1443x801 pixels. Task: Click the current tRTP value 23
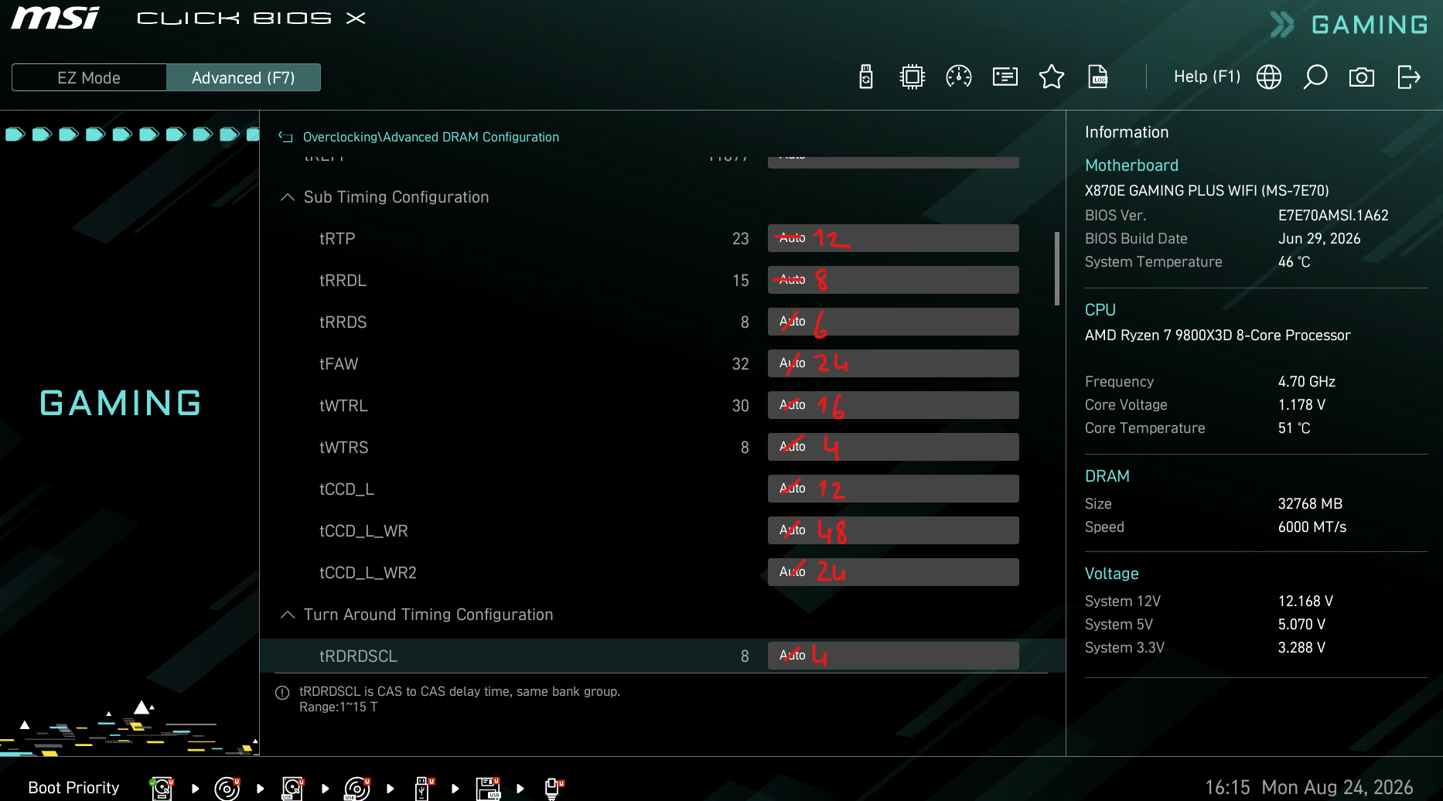tap(741, 239)
